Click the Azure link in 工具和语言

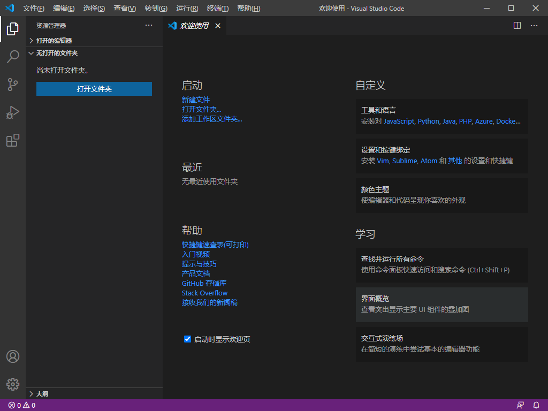coord(484,121)
